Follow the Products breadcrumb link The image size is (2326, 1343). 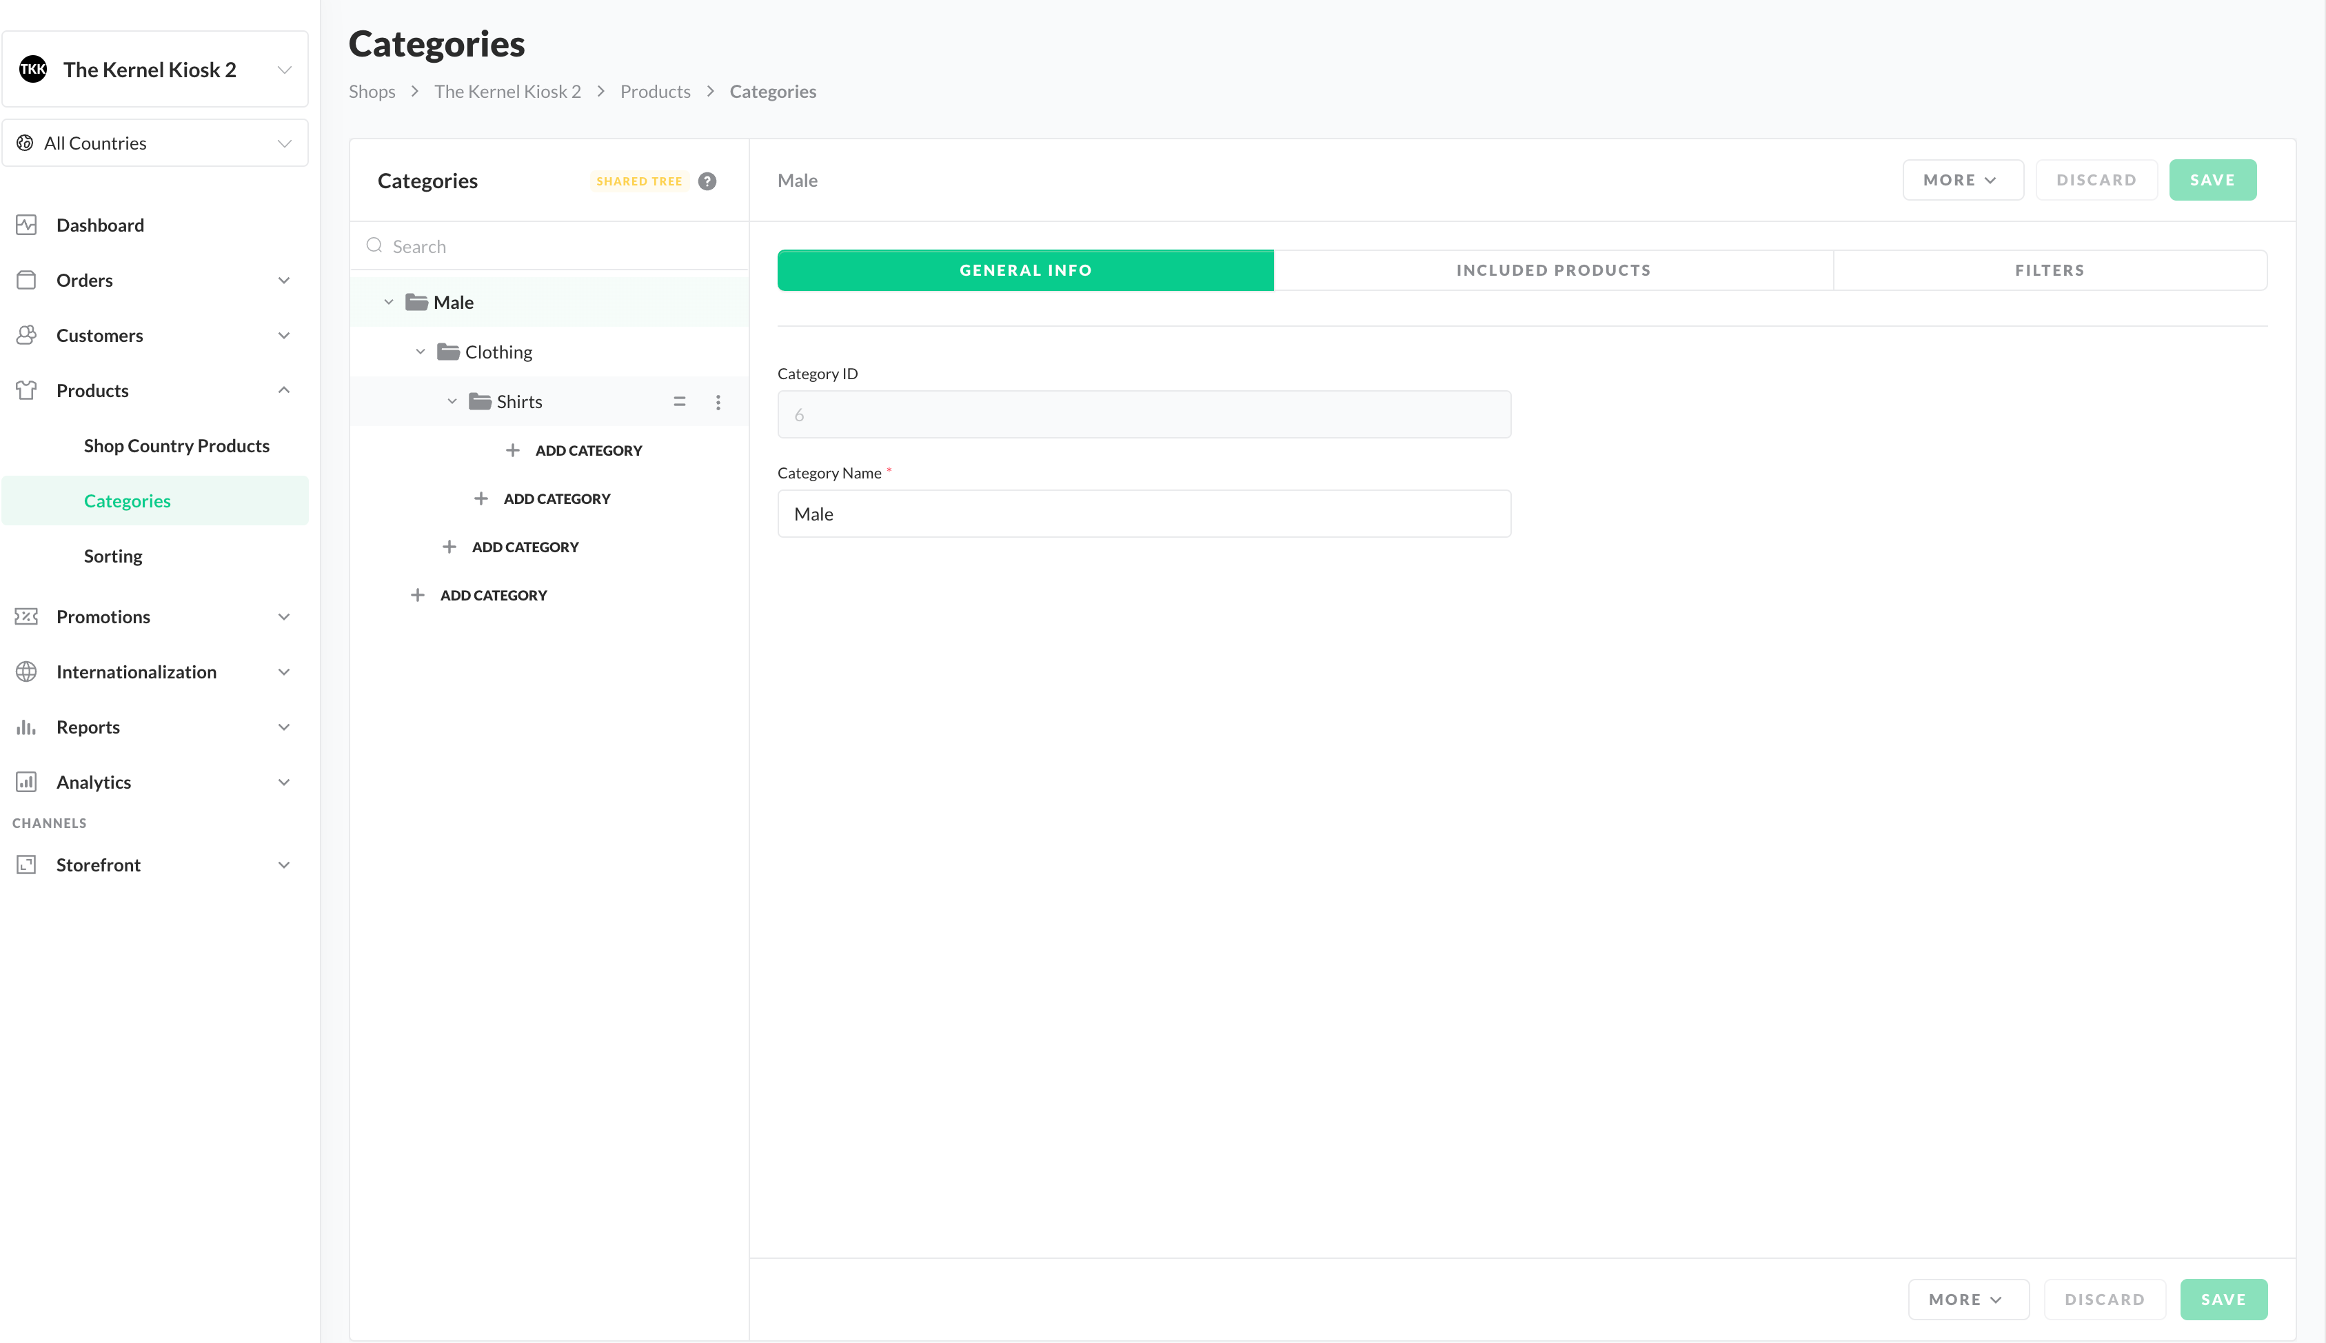click(x=655, y=91)
